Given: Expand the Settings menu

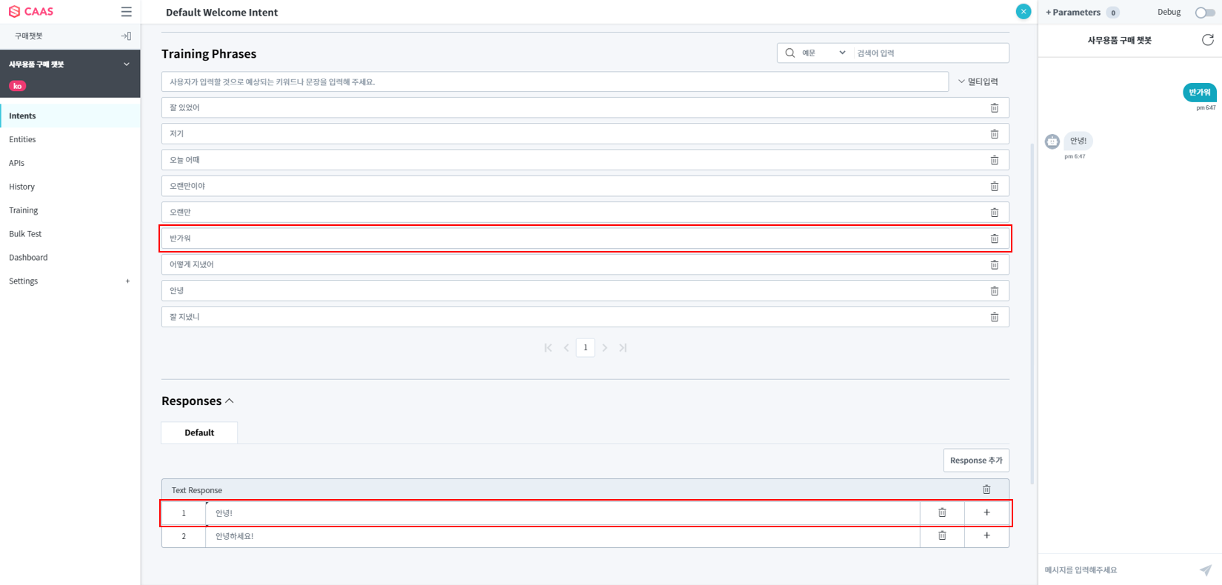Looking at the screenshot, I should point(127,281).
